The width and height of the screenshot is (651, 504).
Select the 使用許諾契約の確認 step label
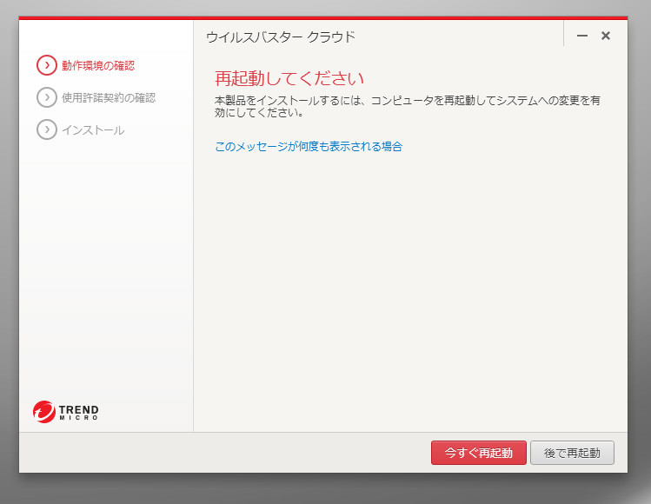109,97
